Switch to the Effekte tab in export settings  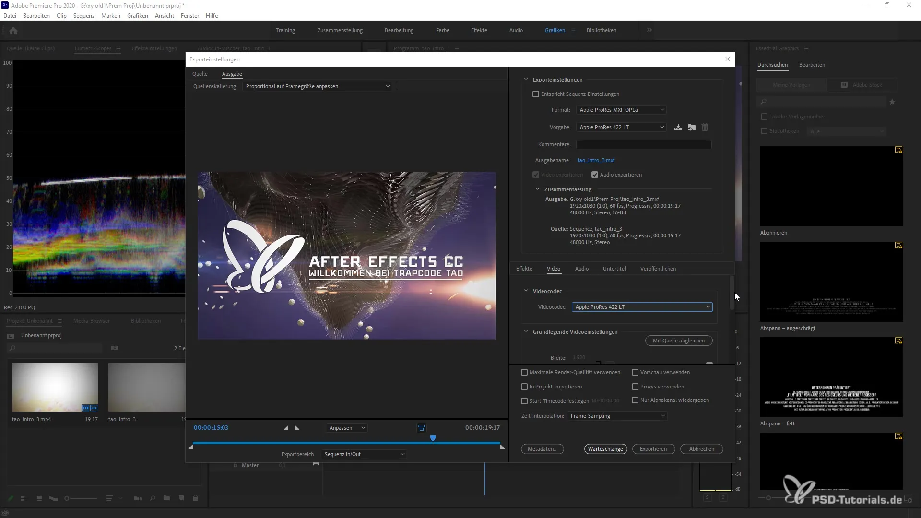pyautogui.click(x=524, y=269)
